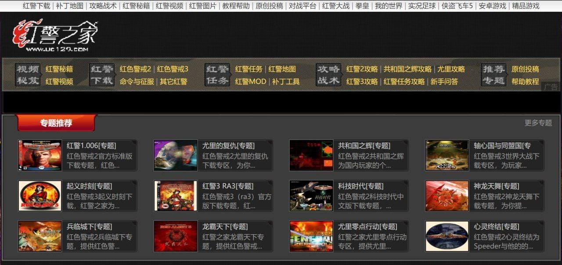The height and width of the screenshot is (265, 562).
Task: Click the 红警下载 category icon
Action: (x=102, y=75)
